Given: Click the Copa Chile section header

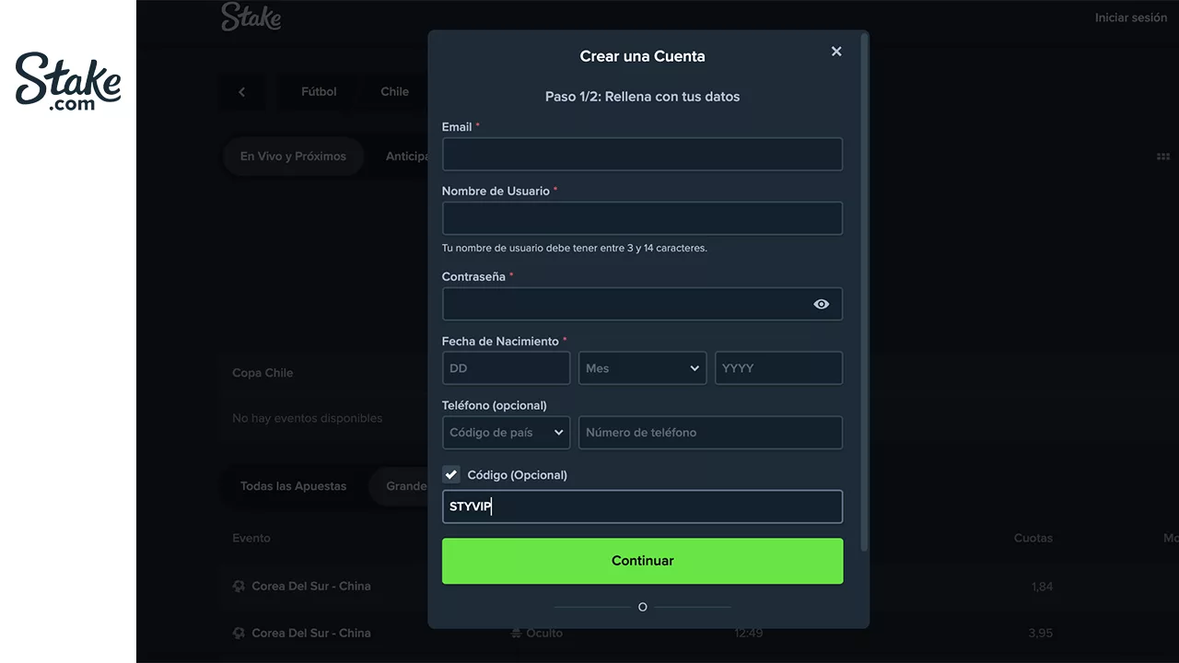Looking at the screenshot, I should click(x=263, y=373).
